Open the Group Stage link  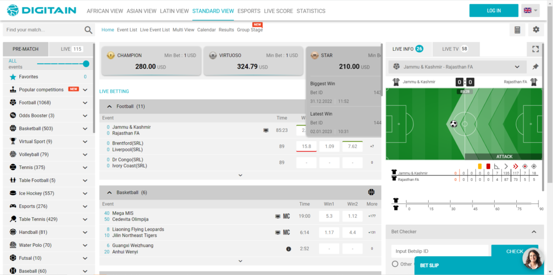click(x=249, y=30)
